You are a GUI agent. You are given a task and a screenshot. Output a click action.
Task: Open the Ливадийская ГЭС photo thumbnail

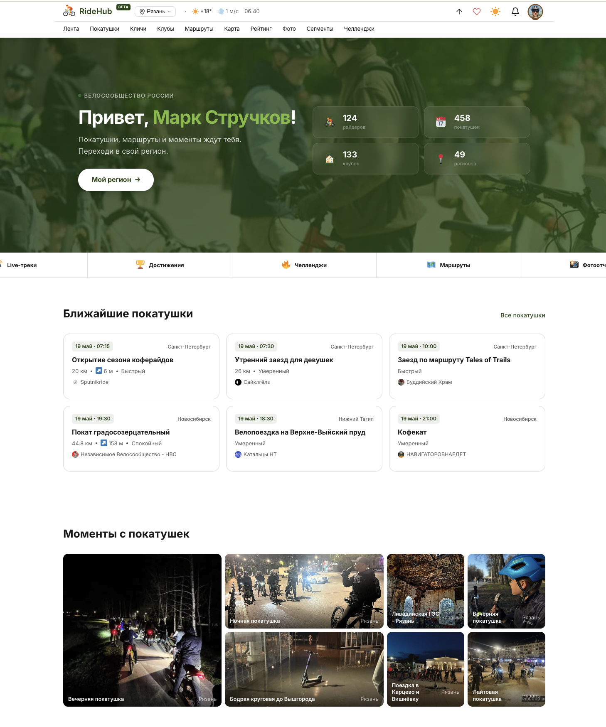pyautogui.click(x=426, y=591)
